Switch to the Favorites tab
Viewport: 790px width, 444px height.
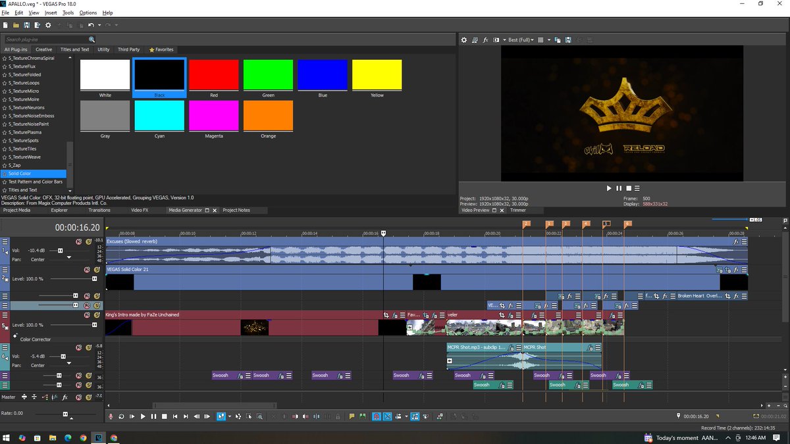(x=161, y=49)
